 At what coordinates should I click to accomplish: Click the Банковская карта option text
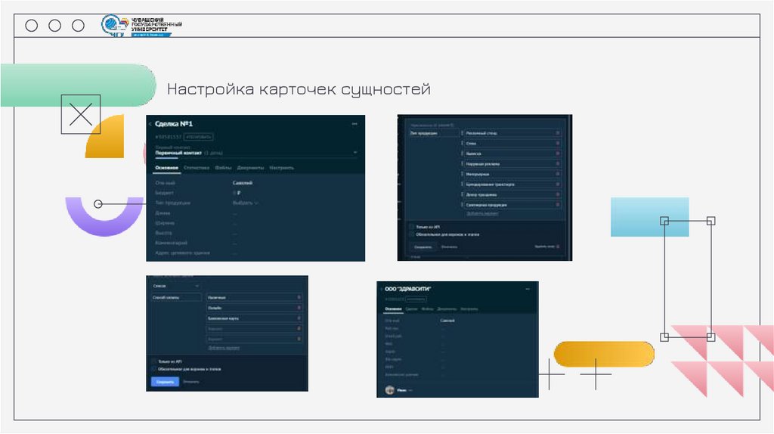[x=223, y=318]
